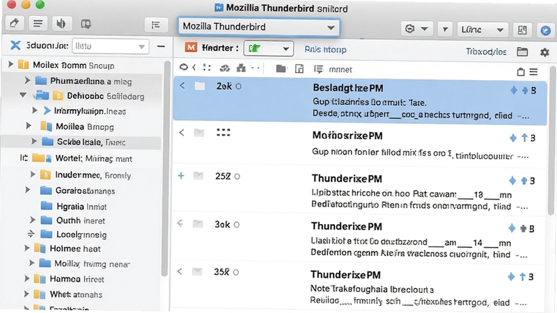Click the blue dots icon in the message toolbar
This screenshot has width=557, height=313.
[x=206, y=67]
